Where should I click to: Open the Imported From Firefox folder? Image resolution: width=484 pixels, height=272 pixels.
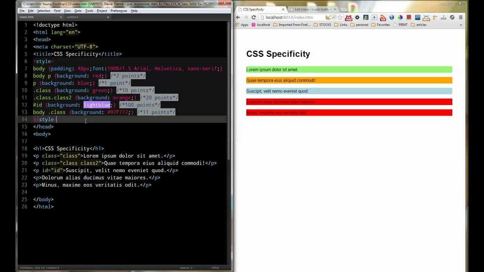click(x=292, y=25)
